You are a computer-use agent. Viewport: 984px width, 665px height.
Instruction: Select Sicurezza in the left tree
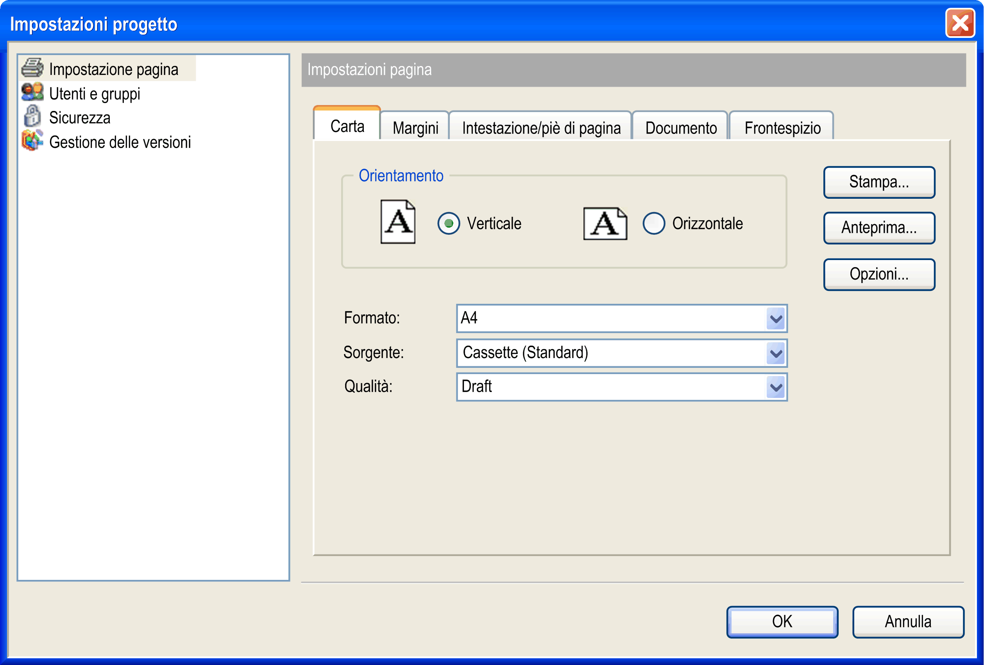(x=80, y=118)
